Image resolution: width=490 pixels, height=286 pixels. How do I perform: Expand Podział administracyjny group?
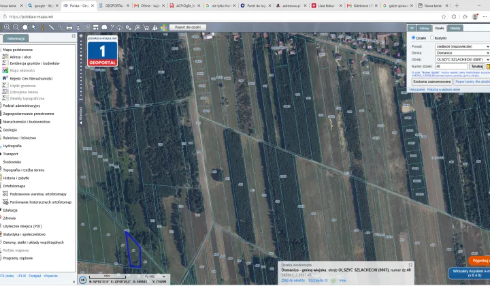[x=21, y=106]
